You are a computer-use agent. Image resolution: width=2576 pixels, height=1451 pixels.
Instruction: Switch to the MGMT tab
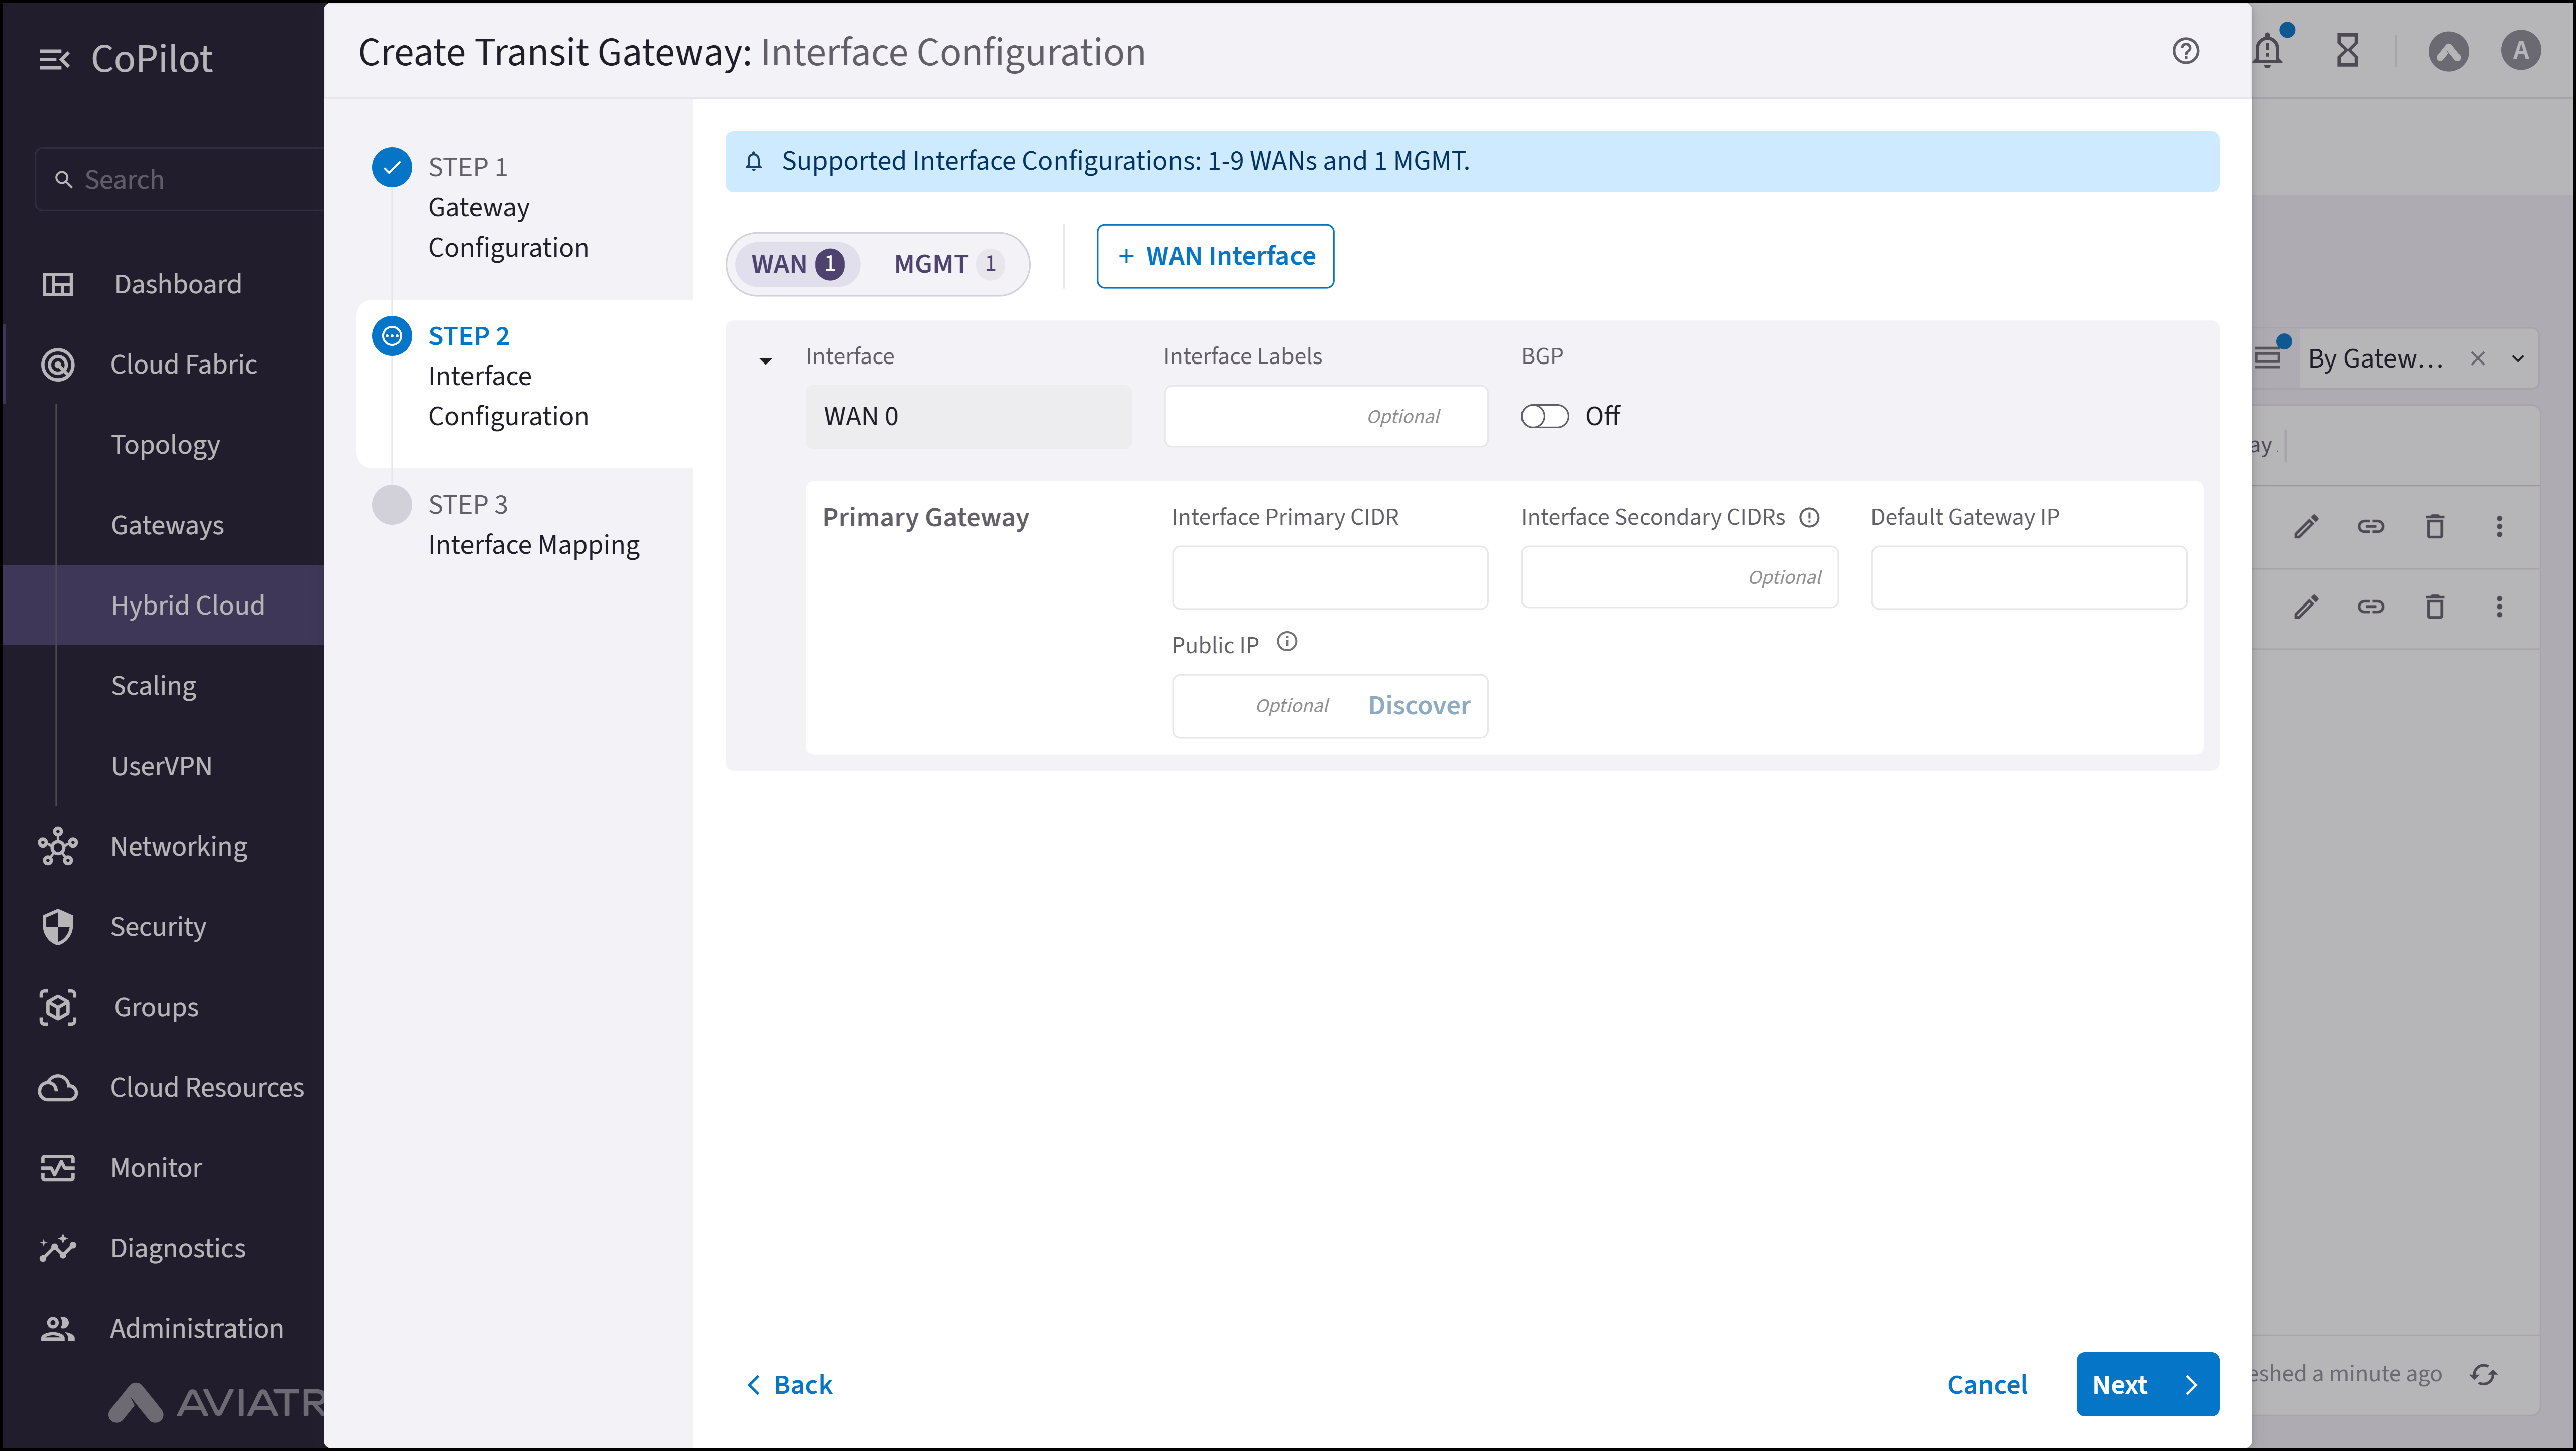(946, 263)
